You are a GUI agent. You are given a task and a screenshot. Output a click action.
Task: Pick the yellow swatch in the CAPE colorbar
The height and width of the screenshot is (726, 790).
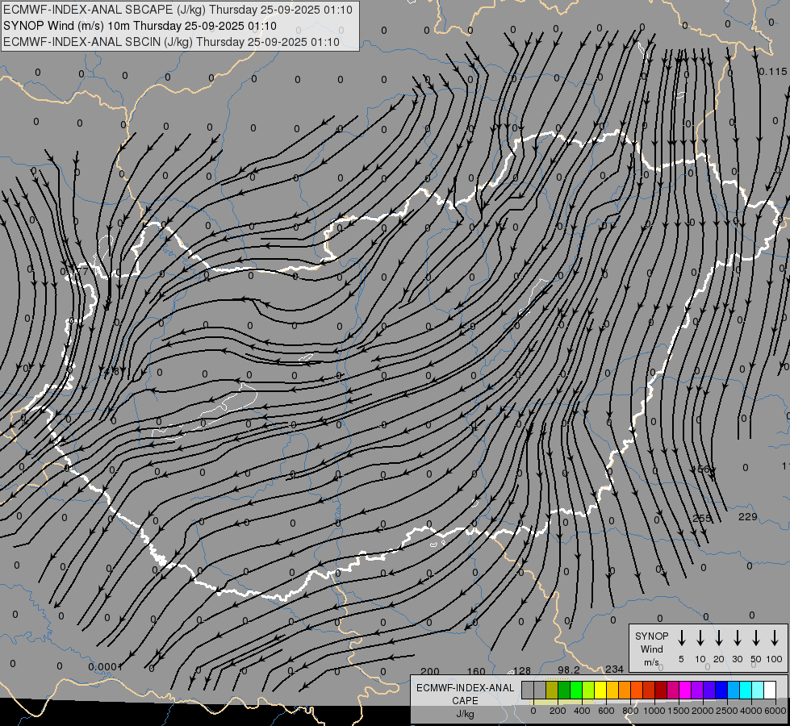click(x=600, y=691)
